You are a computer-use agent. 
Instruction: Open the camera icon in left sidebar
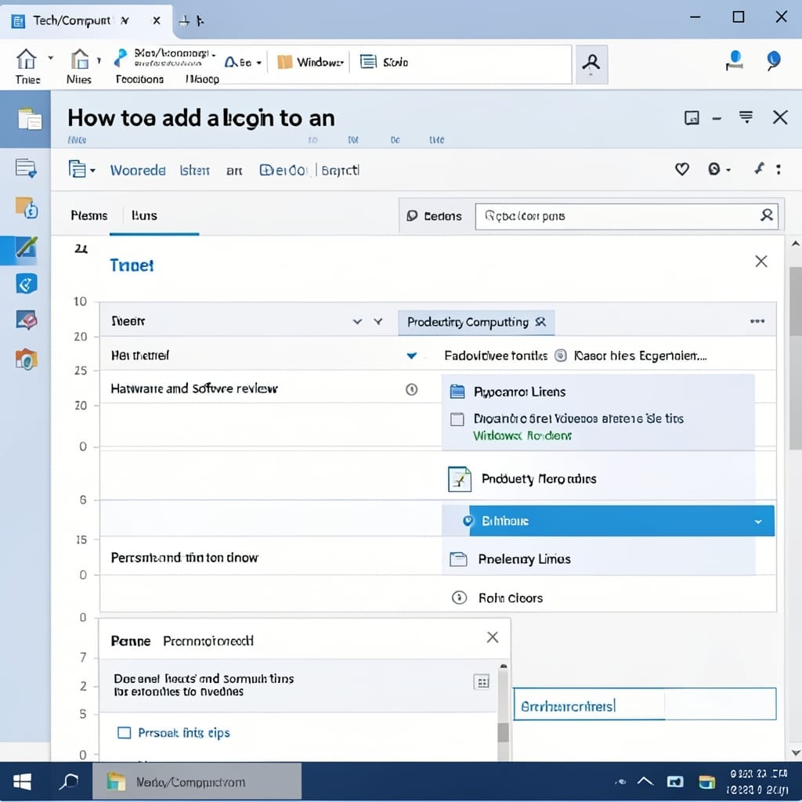click(x=27, y=359)
